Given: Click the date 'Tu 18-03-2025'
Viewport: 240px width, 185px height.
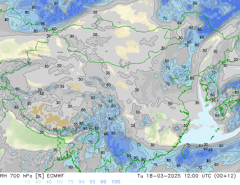Looking at the screenshot, I should click(x=159, y=176).
